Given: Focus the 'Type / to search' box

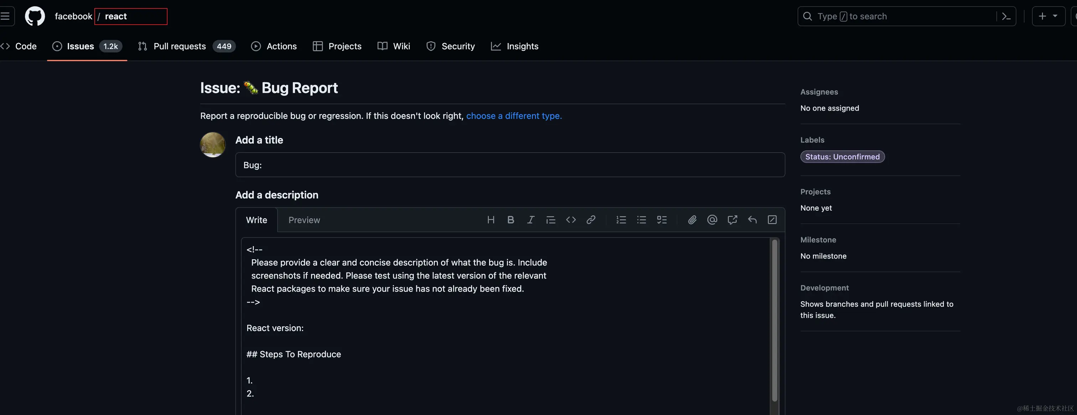Looking at the screenshot, I should click(906, 16).
